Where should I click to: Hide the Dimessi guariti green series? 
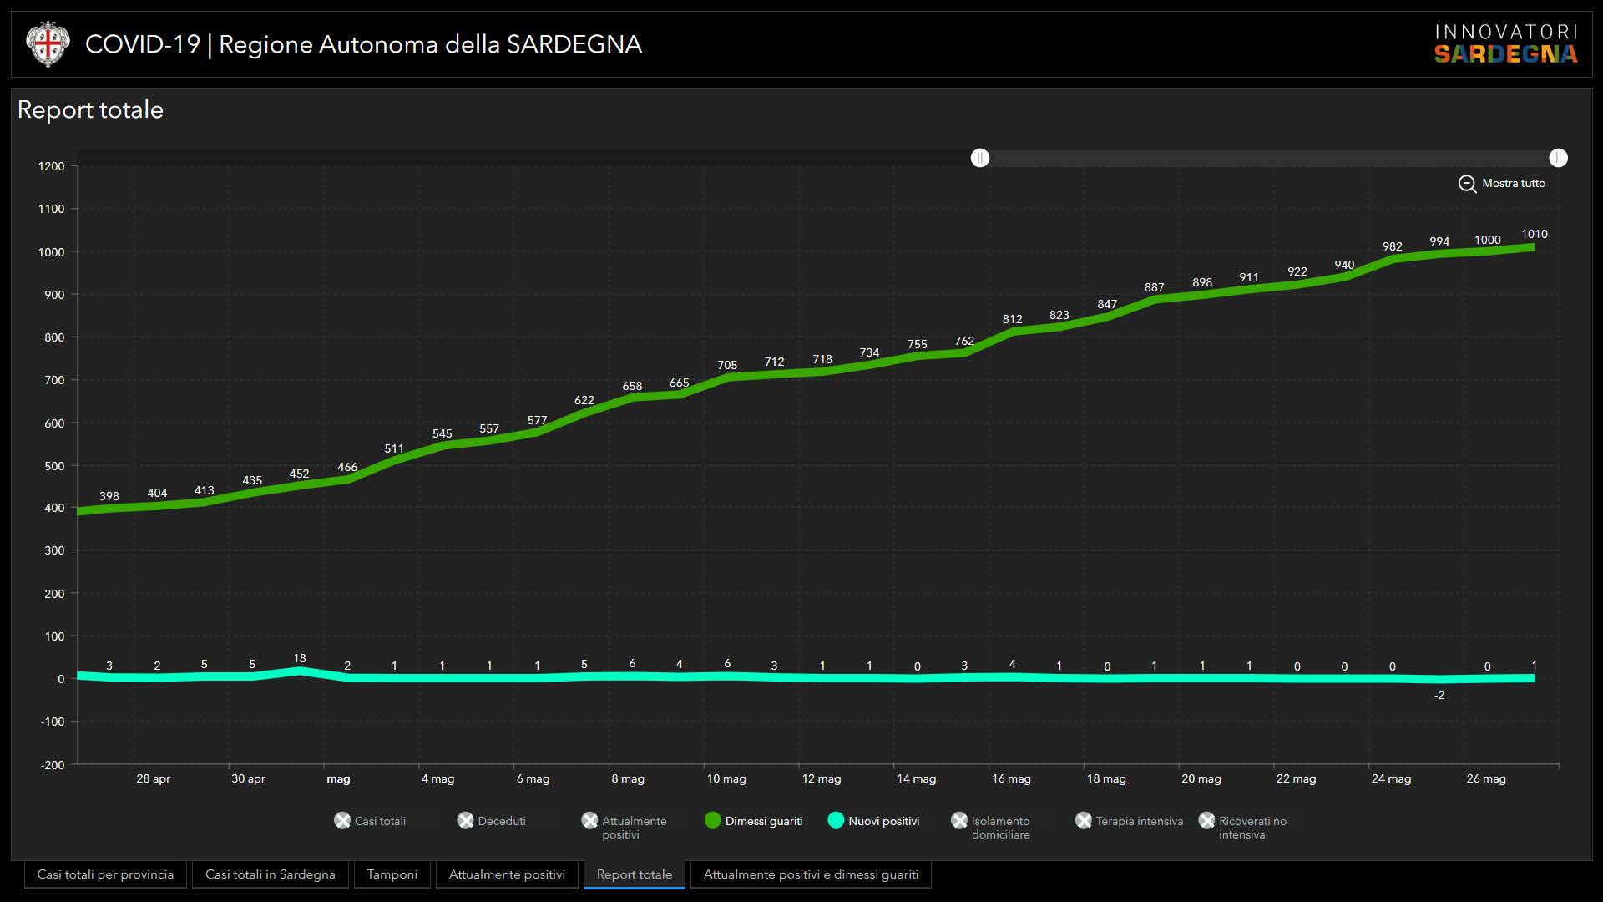(x=713, y=820)
